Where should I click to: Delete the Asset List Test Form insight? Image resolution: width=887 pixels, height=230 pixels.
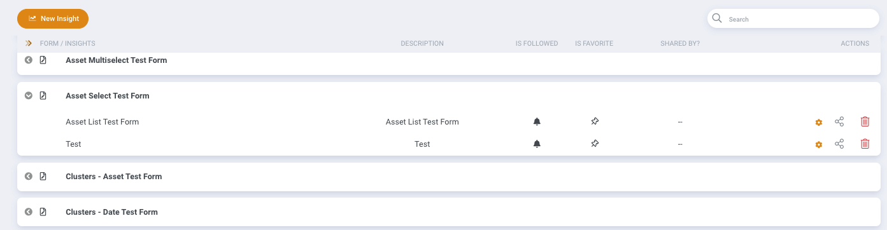(x=865, y=121)
